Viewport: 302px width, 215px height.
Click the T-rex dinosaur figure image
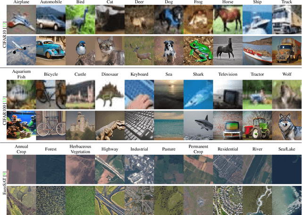click(x=110, y=125)
